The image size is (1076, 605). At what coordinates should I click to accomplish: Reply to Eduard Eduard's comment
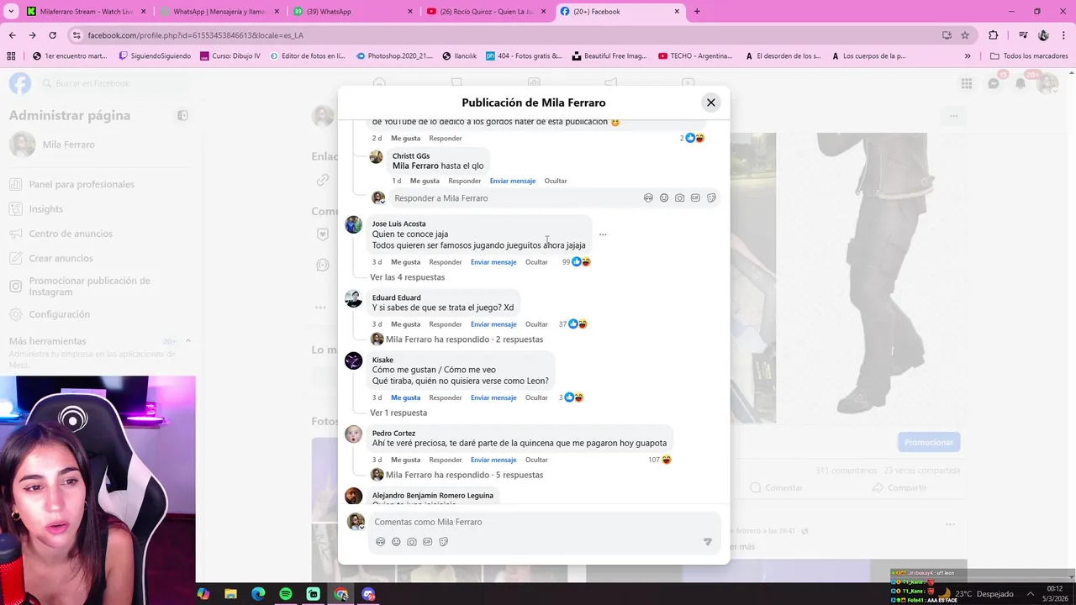click(x=446, y=324)
